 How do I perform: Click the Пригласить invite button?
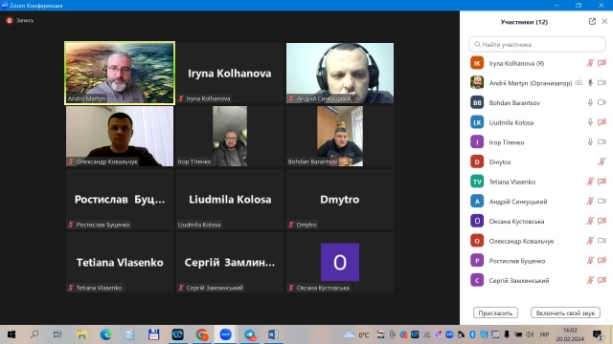(x=495, y=312)
